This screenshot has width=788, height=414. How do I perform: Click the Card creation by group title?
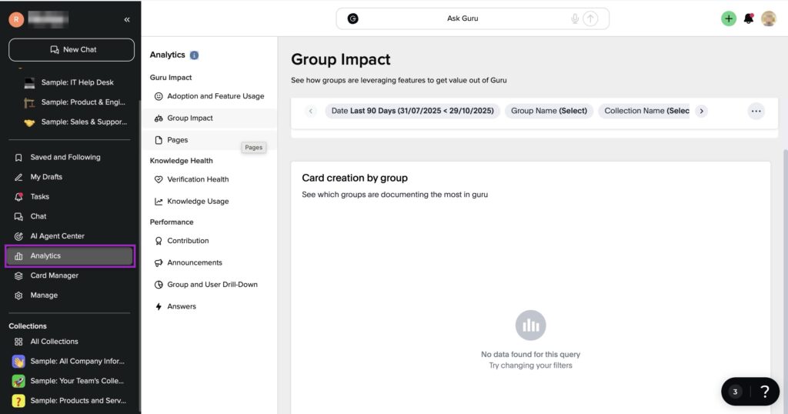355,178
